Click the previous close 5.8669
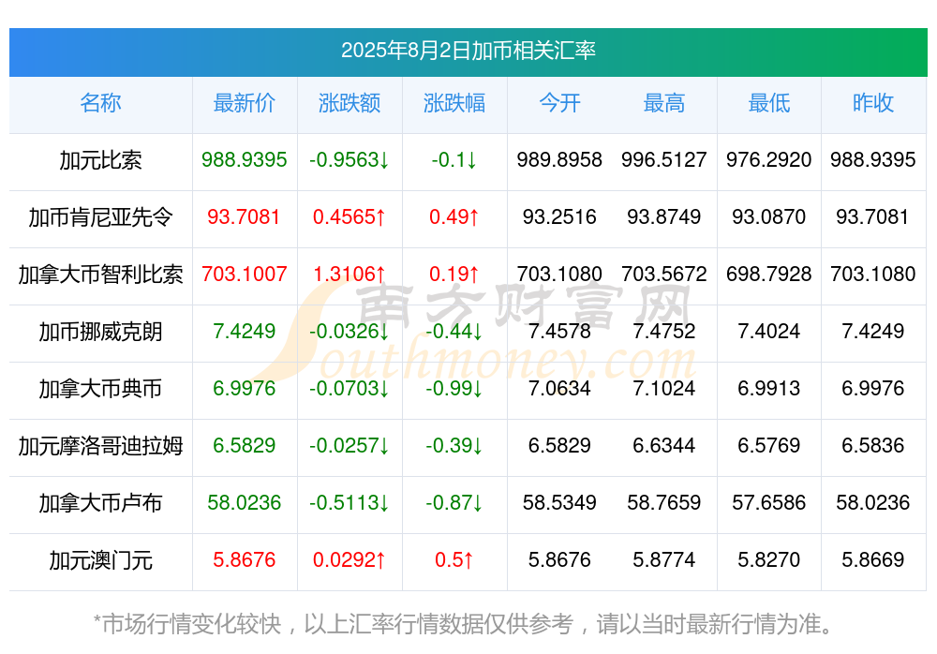 click(873, 560)
